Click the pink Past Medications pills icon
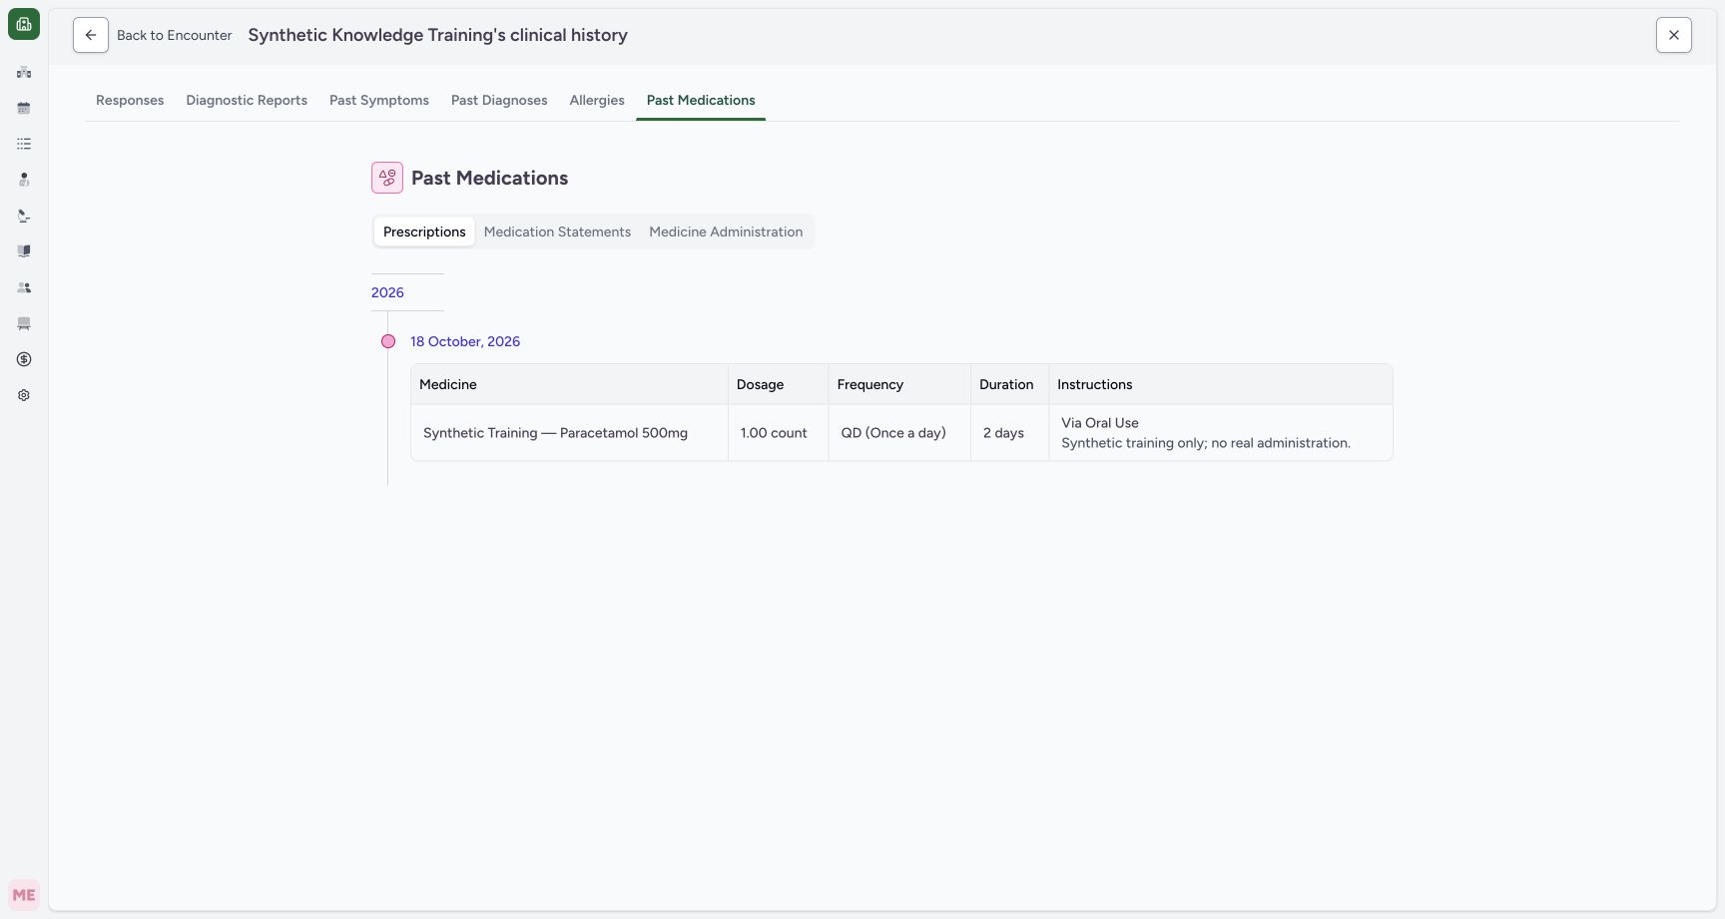The image size is (1725, 919). [387, 178]
